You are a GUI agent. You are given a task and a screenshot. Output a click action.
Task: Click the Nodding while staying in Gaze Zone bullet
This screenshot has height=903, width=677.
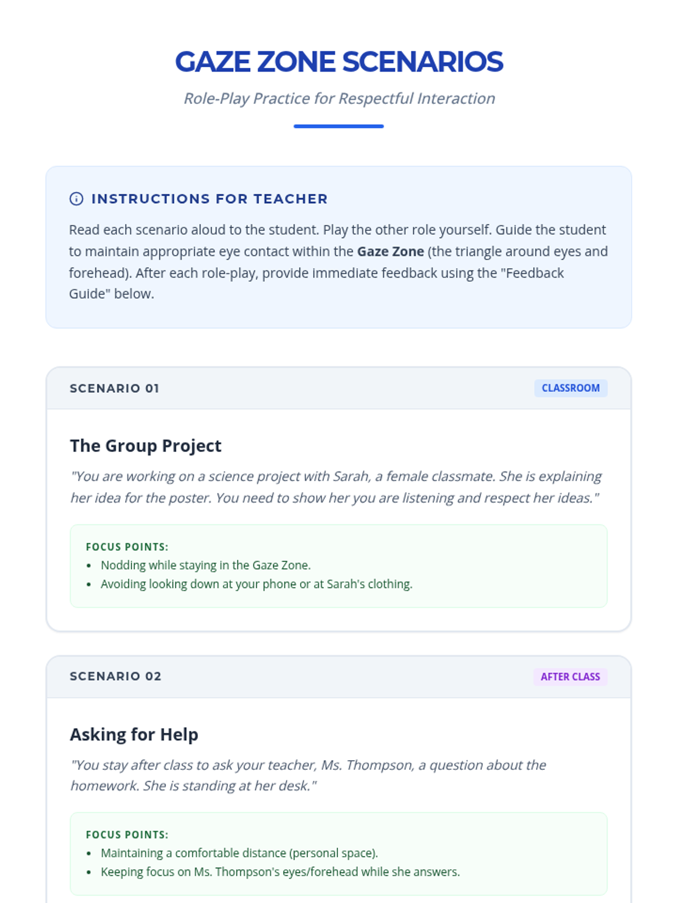pos(205,566)
